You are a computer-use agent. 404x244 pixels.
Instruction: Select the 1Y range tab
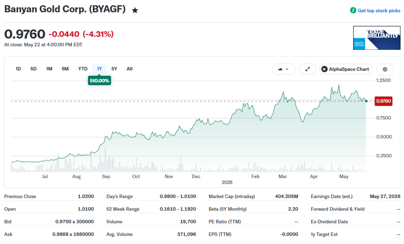coord(99,69)
